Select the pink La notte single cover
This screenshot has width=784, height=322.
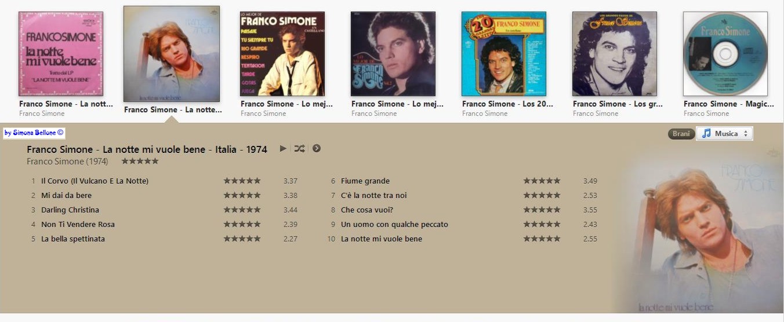61,54
